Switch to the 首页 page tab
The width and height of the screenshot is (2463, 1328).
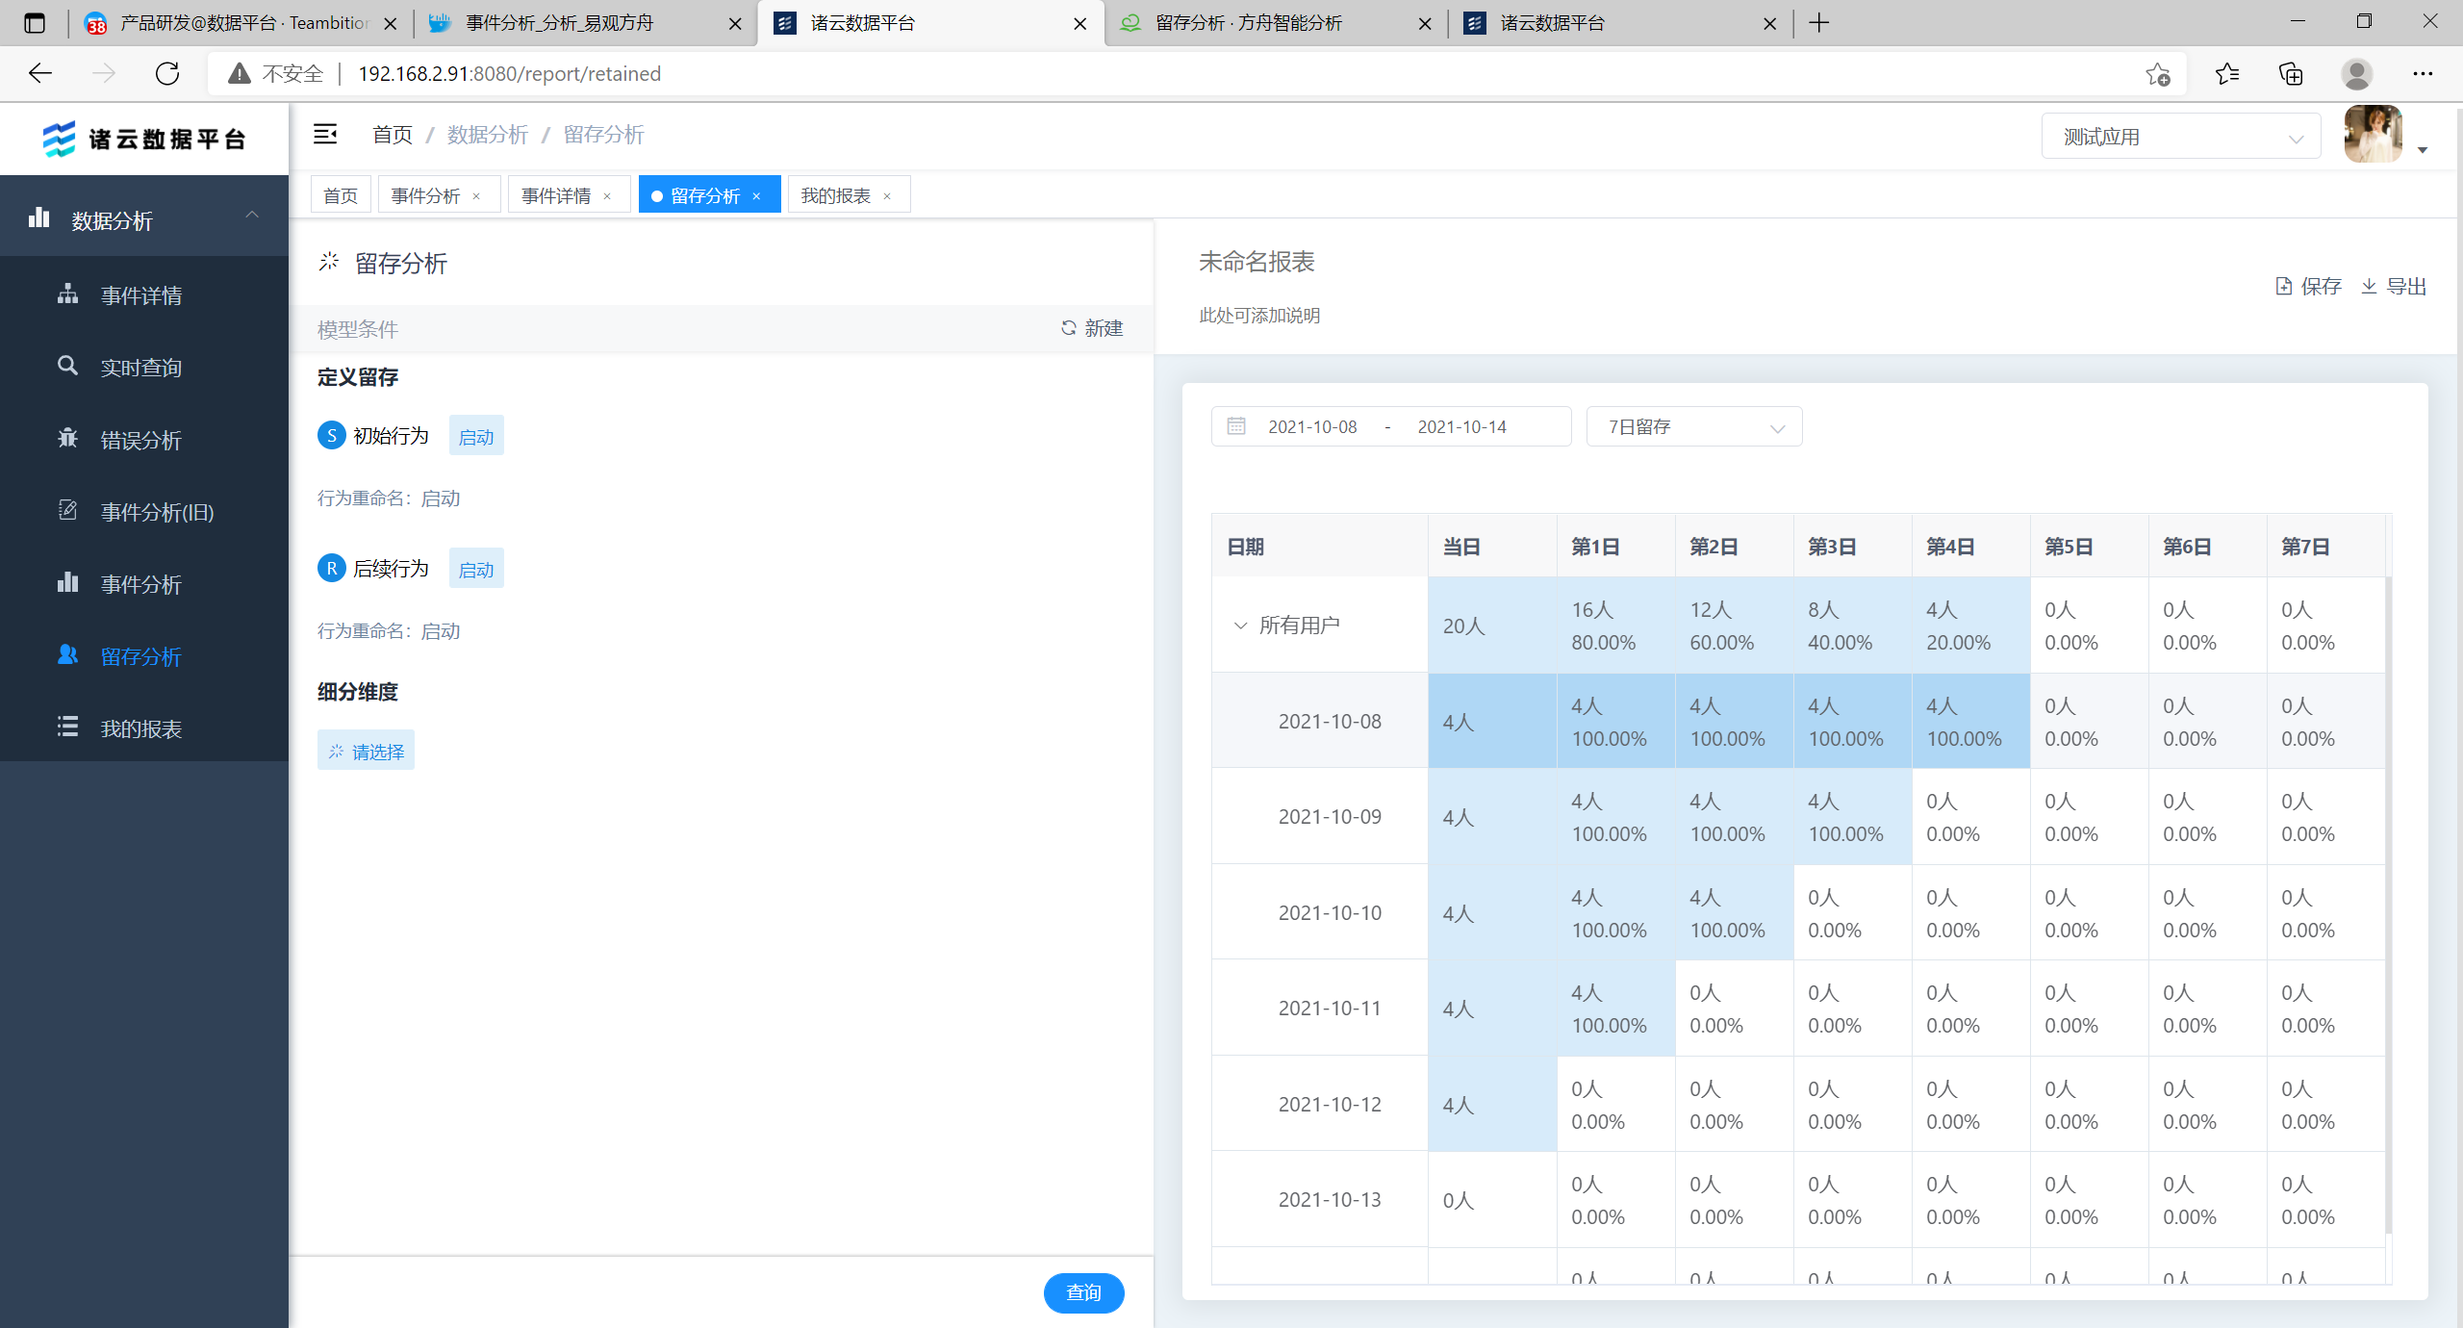pos(341,195)
